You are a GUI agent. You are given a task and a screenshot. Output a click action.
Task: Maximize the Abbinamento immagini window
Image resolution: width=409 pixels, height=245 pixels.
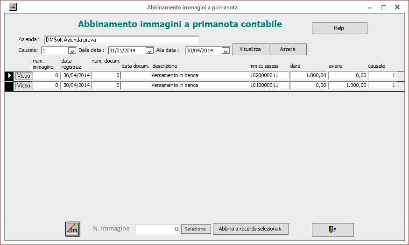384,7
